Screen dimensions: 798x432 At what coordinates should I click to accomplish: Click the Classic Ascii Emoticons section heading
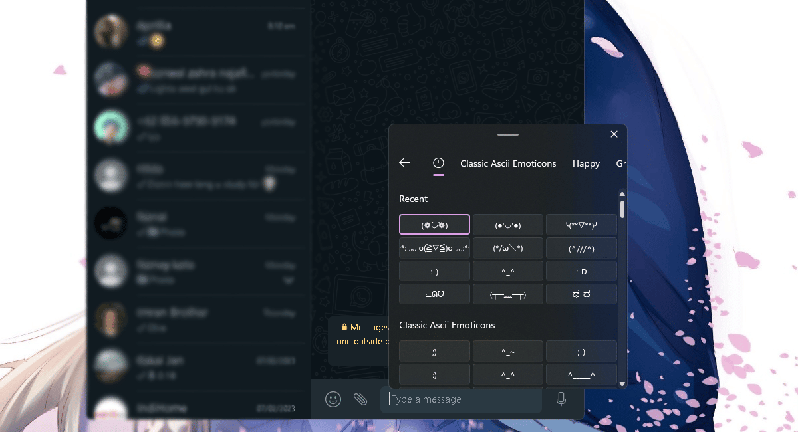[x=447, y=325]
